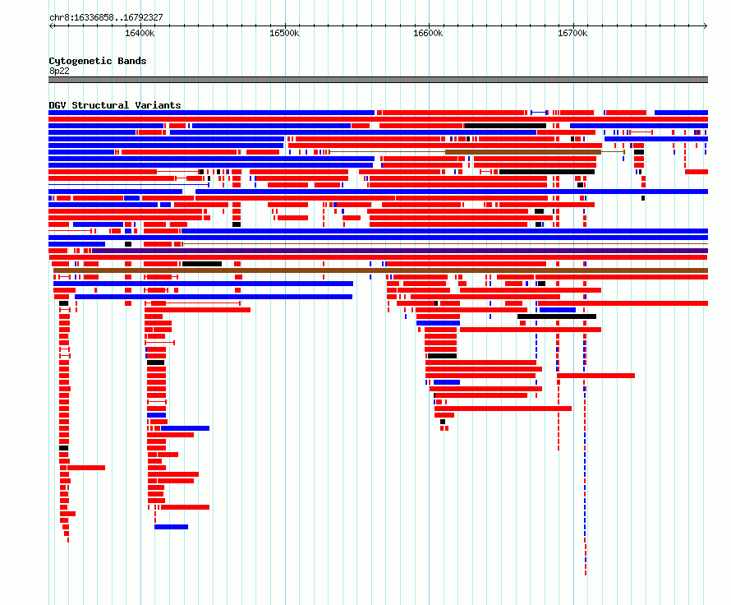Select the gray 8p22 cytogenetic band bar

coord(378,80)
